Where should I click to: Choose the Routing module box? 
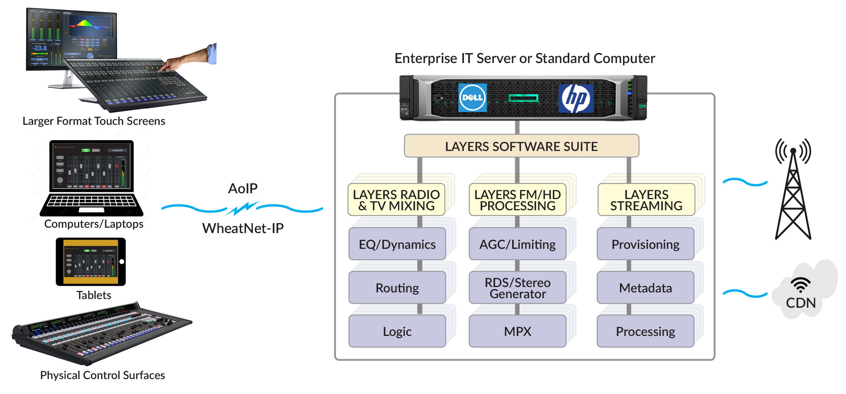pyautogui.click(x=397, y=288)
